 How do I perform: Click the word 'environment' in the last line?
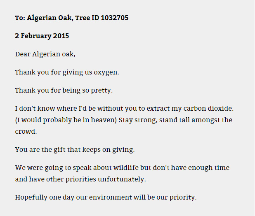[x=110, y=197]
